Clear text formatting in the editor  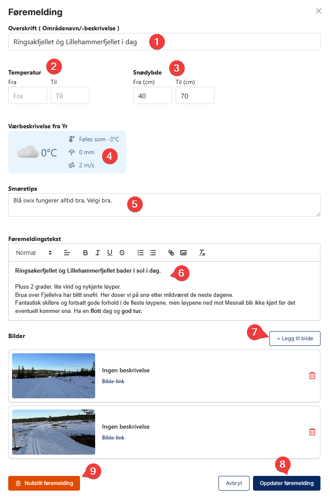coord(202,253)
